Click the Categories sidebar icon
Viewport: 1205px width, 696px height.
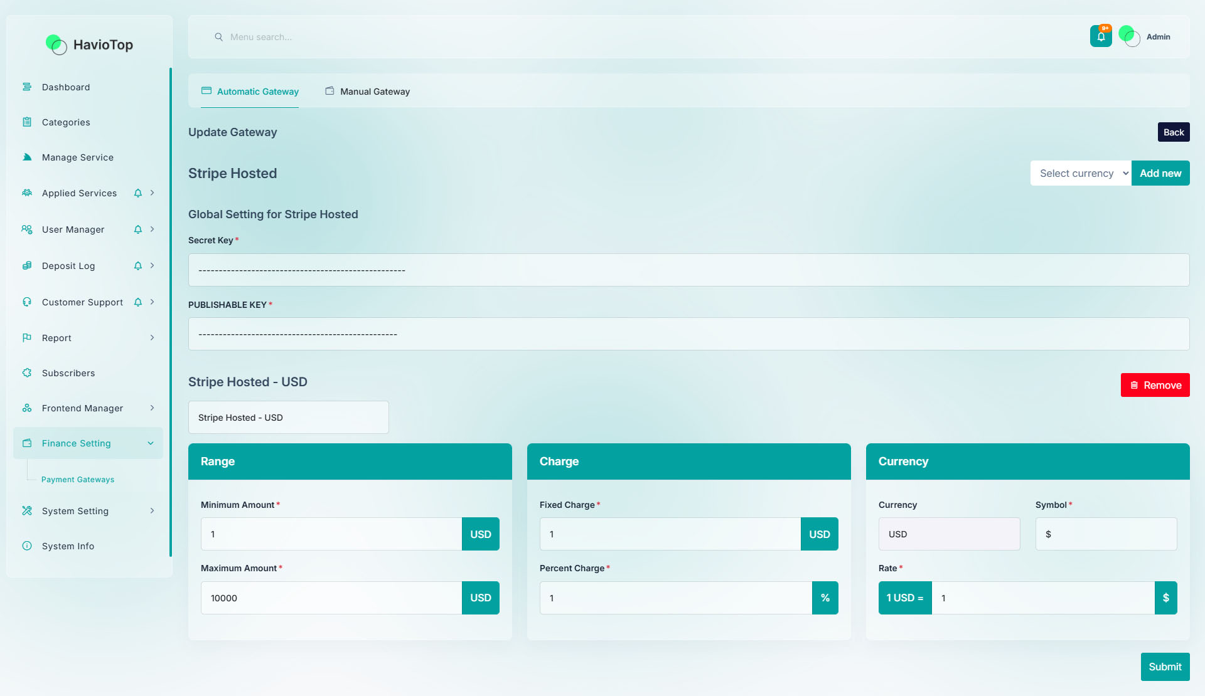[x=27, y=122]
